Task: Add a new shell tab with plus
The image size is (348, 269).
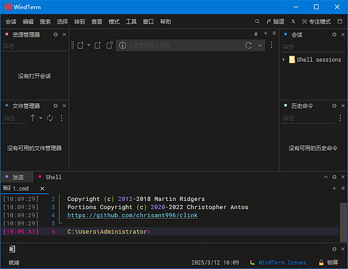Action: [x=334, y=188]
